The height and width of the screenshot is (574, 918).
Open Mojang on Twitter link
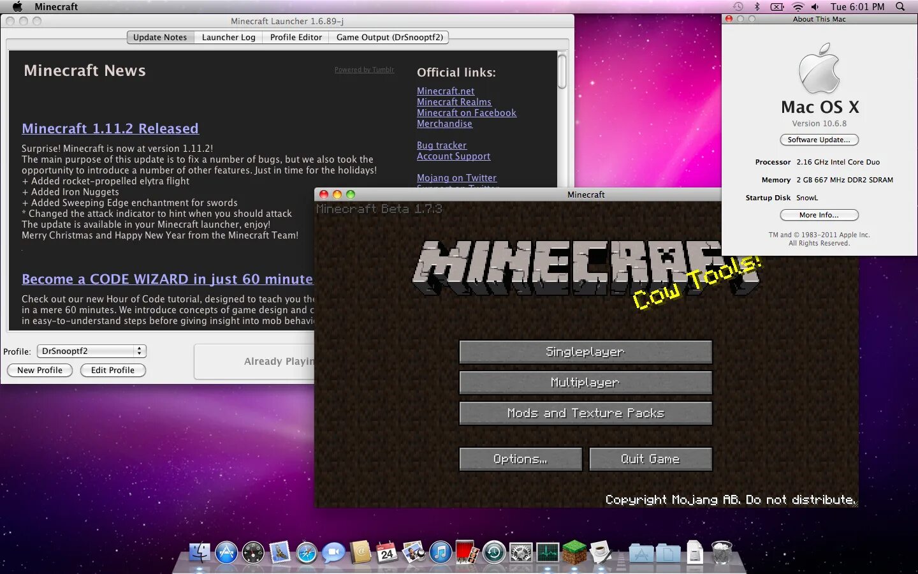pos(456,178)
